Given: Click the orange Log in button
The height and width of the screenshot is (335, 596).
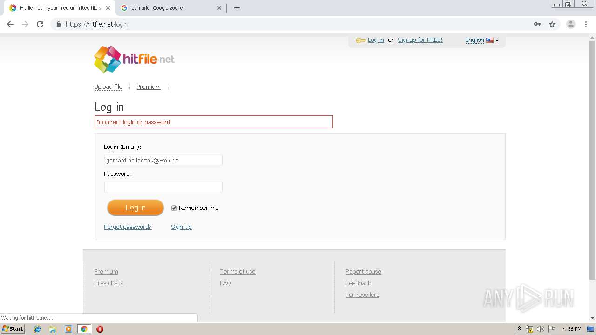Looking at the screenshot, I should point(135,208).
